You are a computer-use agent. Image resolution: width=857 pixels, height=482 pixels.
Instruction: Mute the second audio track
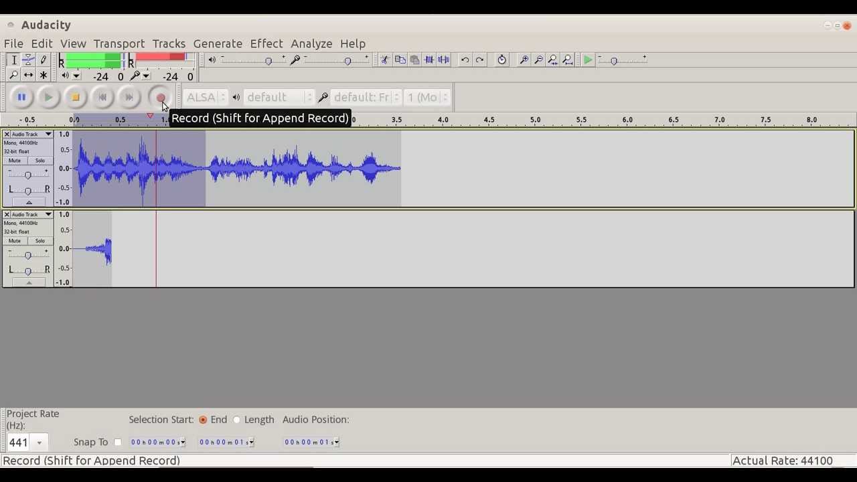15,241
